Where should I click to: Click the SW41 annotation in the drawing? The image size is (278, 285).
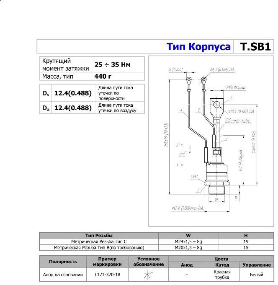pyautogui.click(x=194, y=177)
